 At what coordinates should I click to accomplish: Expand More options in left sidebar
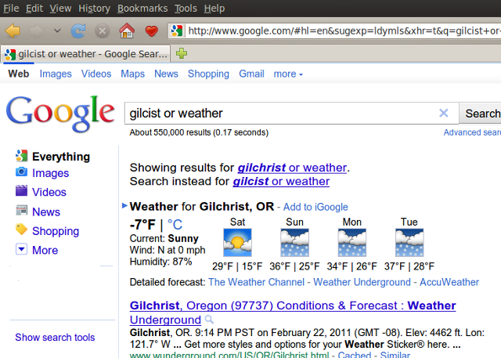point(44,250)
